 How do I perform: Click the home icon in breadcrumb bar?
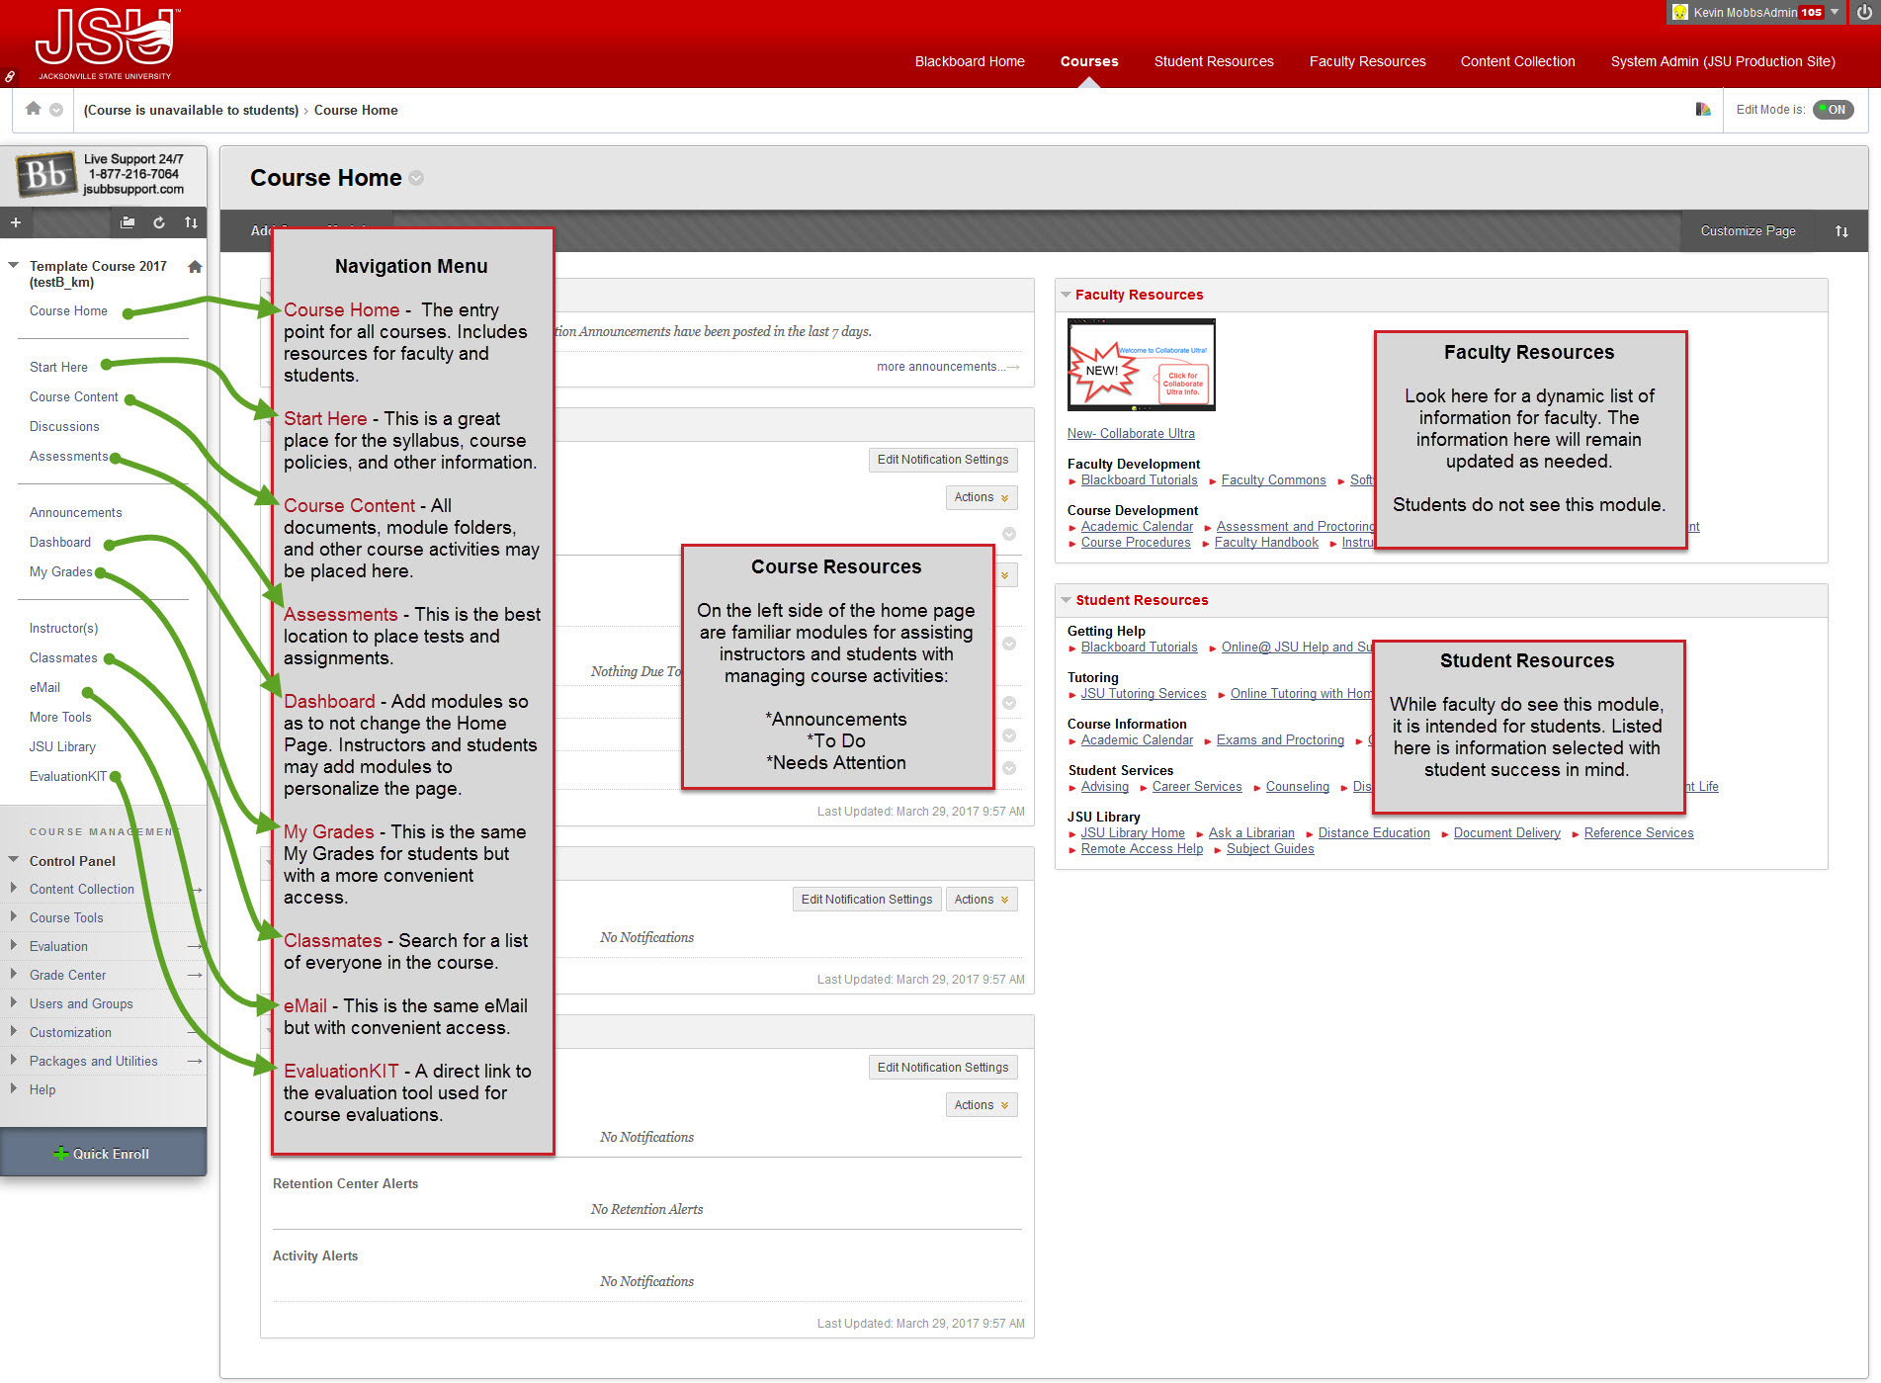coord(34,109)
